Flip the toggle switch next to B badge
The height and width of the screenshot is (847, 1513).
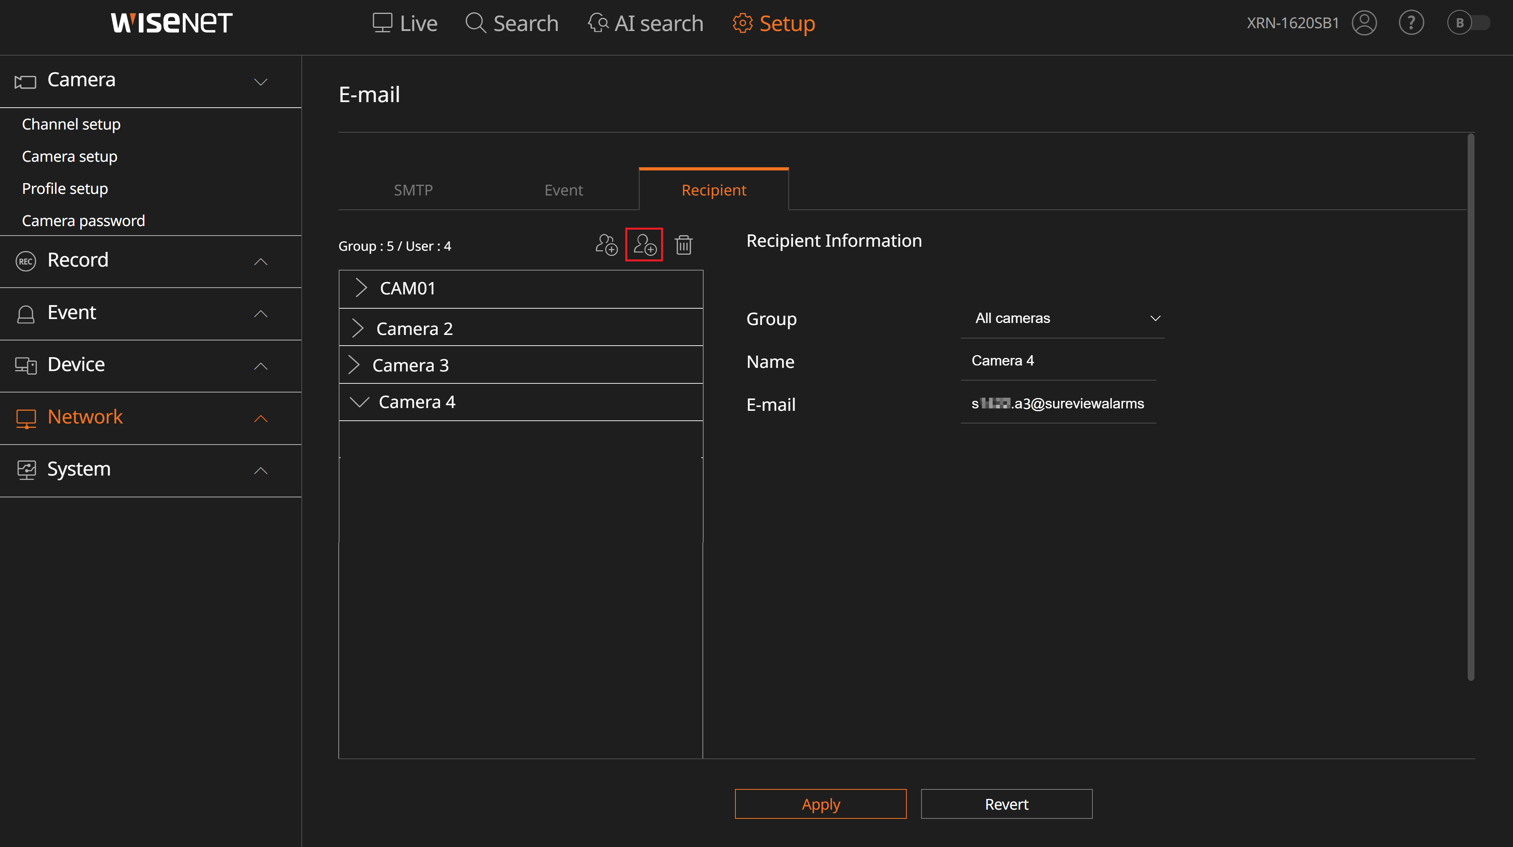[x=1477, y=23]
